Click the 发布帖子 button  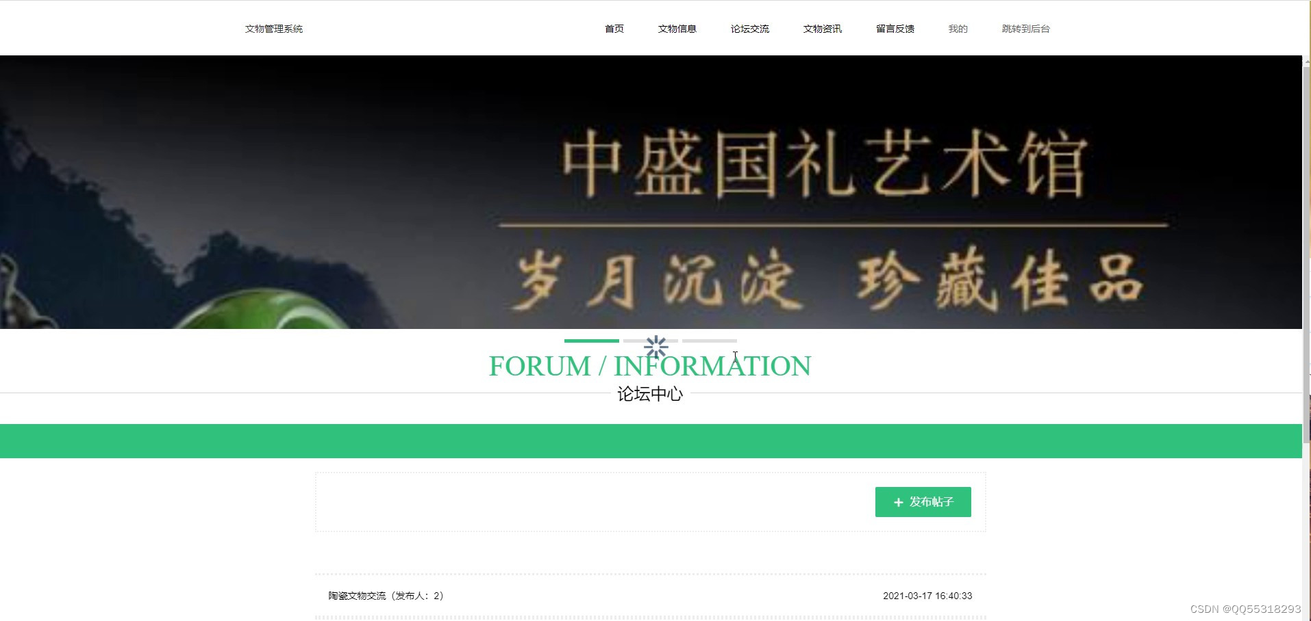(x=923, y=502)
